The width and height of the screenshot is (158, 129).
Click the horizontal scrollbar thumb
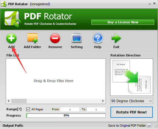[19, 101]
